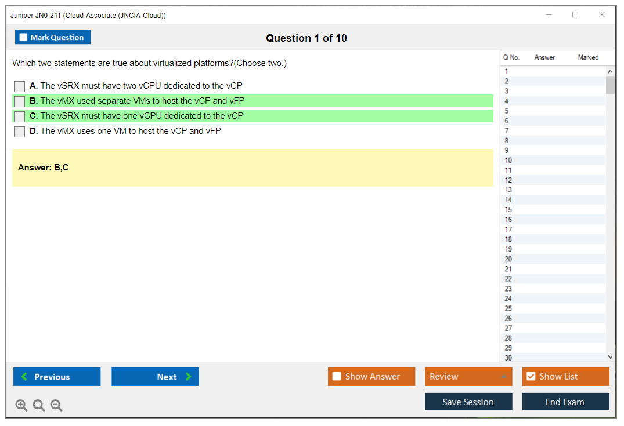Click the Marked column header

tap(588, 57)
